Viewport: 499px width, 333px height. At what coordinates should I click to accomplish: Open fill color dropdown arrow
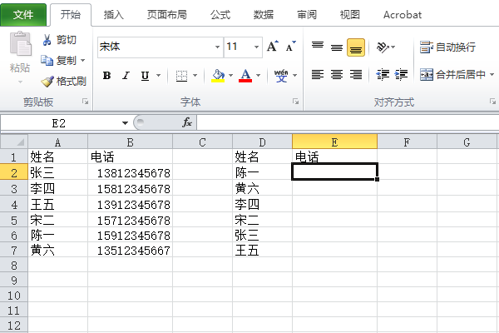click(230, 76)
